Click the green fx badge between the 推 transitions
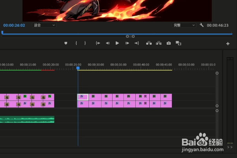Screen dimensions: 237x158 [25, 96]
